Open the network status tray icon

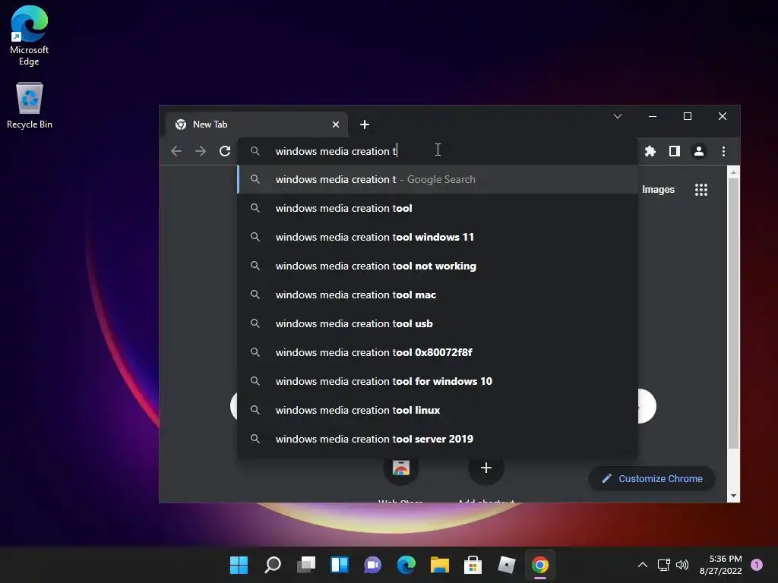664,565
